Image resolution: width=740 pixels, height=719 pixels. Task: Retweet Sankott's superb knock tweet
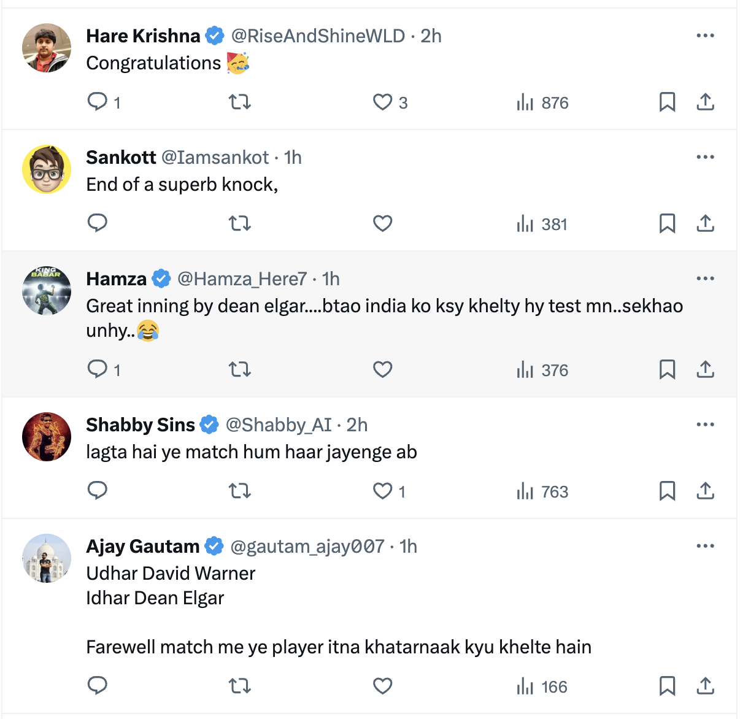(x=240, y=223)
